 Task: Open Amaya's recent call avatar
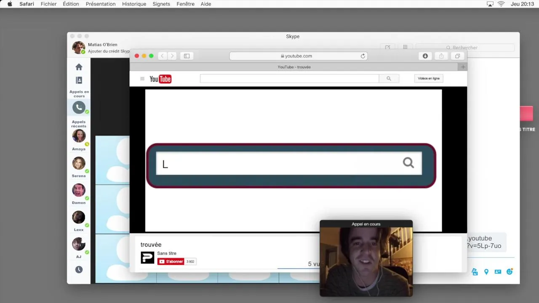[x=79, y=136]
